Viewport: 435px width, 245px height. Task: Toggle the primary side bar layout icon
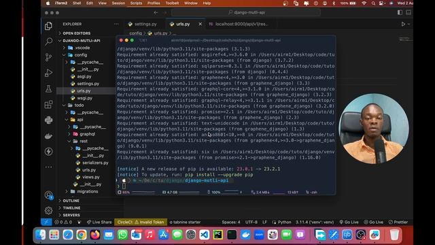coord(400,12)
